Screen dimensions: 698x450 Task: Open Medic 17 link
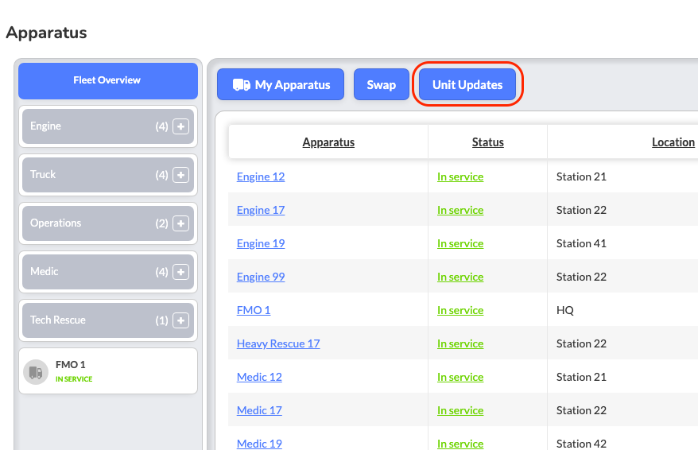259,410
